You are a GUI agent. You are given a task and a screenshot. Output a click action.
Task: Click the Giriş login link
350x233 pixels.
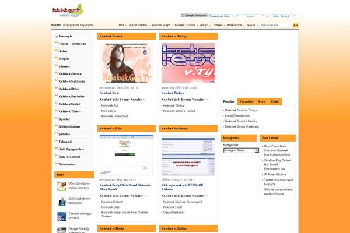click(66, 25)
